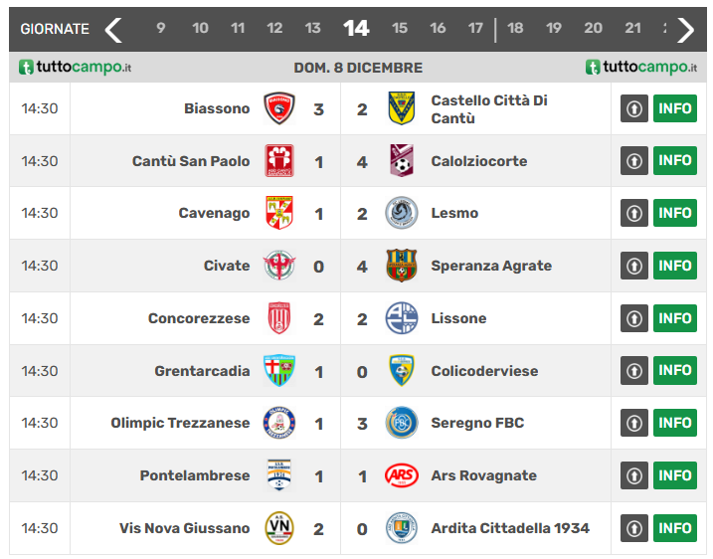The image size is (713, 559).
Task: Click the Seregno FBC team logo
Action: [x=402, y=423]
